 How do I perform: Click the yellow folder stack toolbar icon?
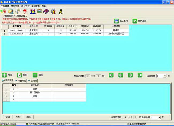11,11
